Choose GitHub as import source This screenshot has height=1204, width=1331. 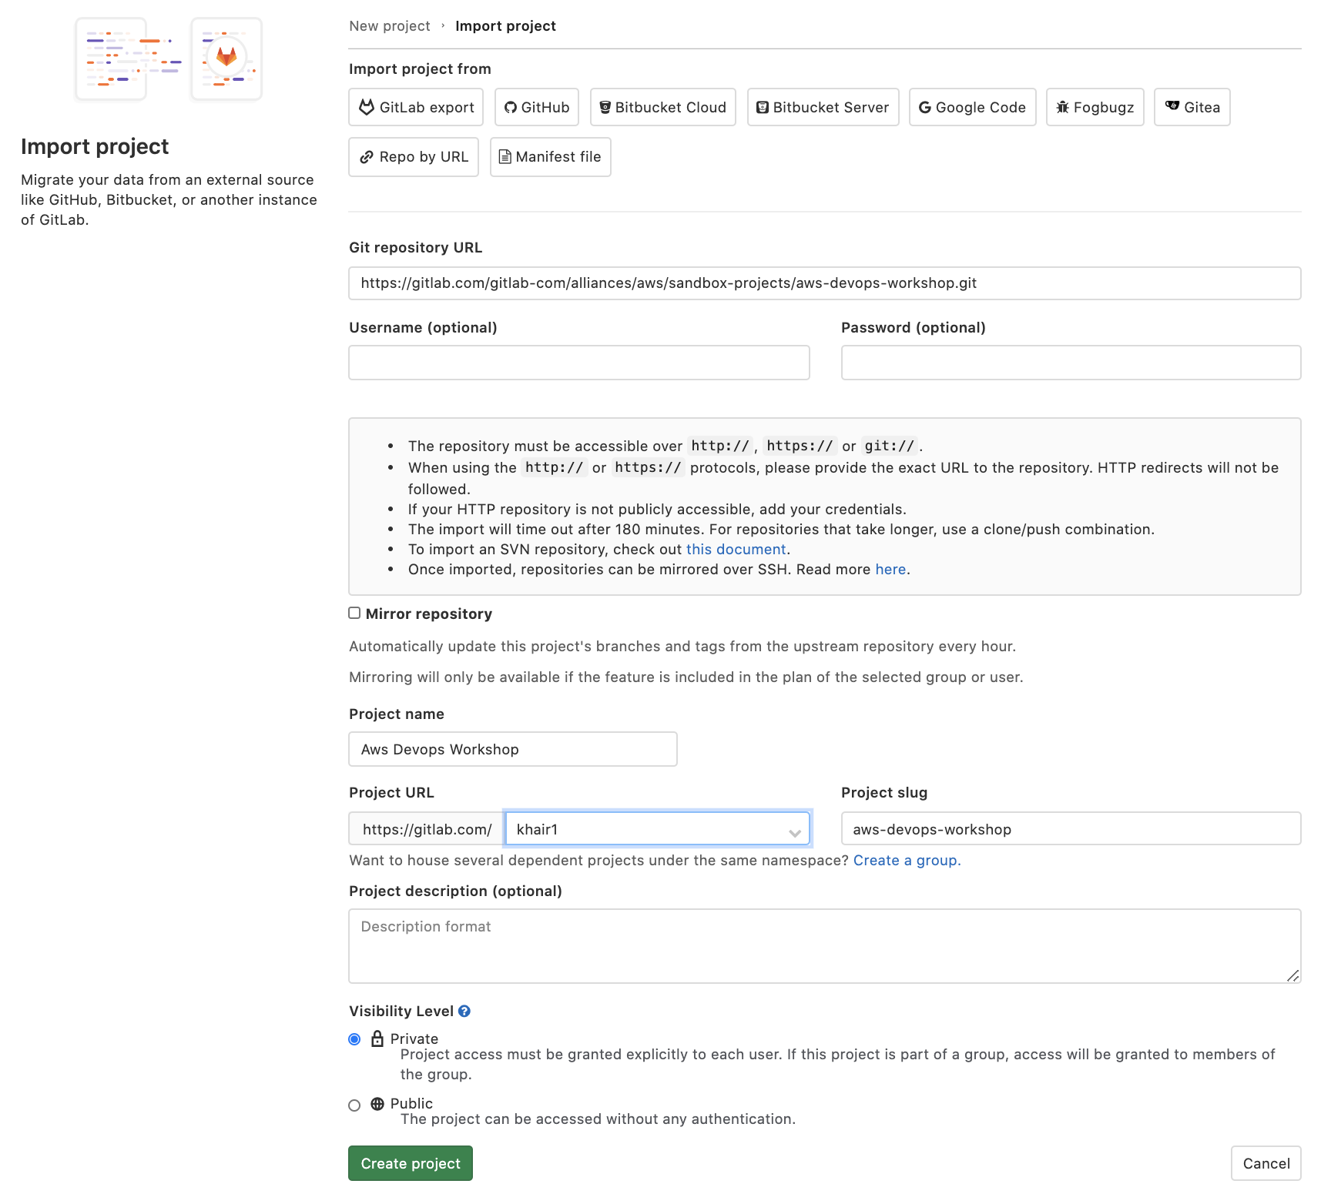coord(537,107)
